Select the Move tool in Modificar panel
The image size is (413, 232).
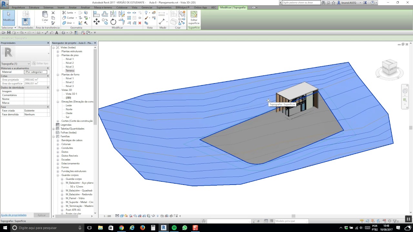tap(96, 22)
